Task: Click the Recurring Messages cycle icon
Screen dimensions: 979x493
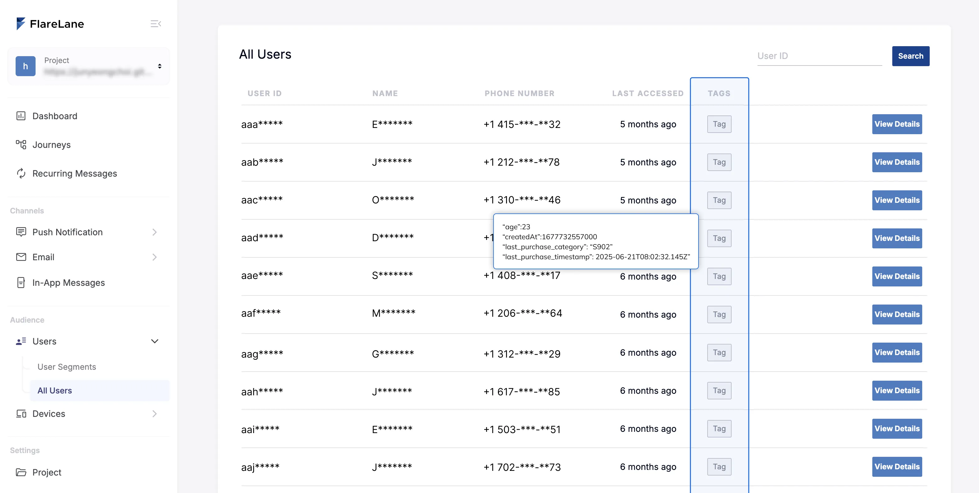Action: [21, 173]
